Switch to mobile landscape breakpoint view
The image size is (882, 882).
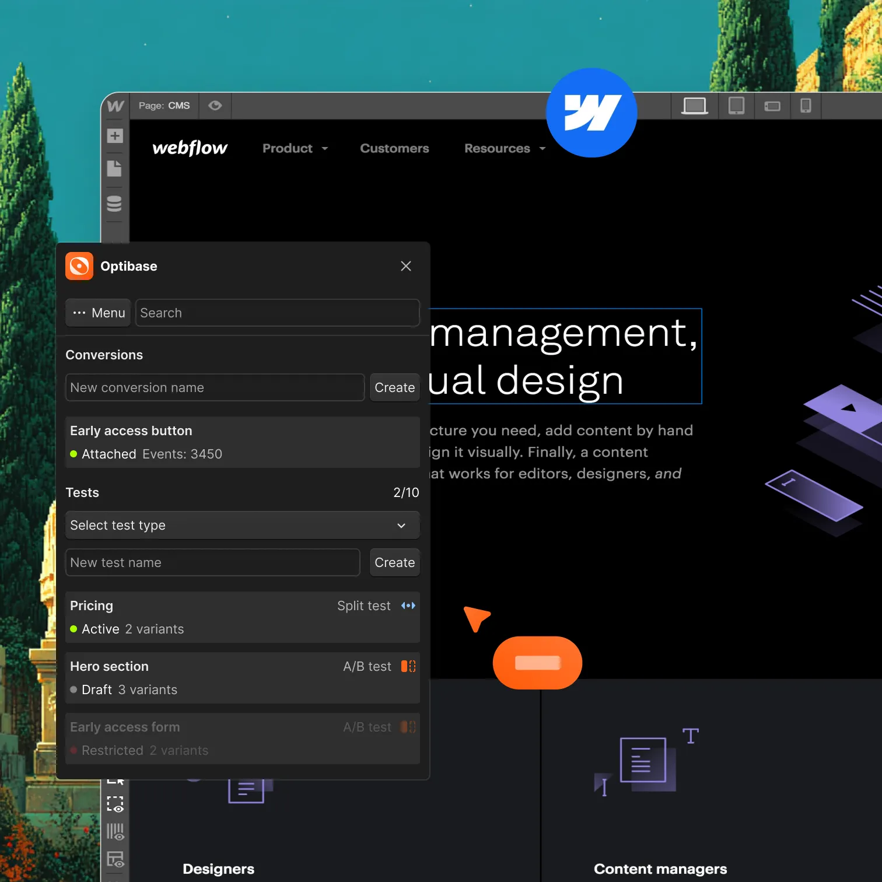tap(772, 106)
